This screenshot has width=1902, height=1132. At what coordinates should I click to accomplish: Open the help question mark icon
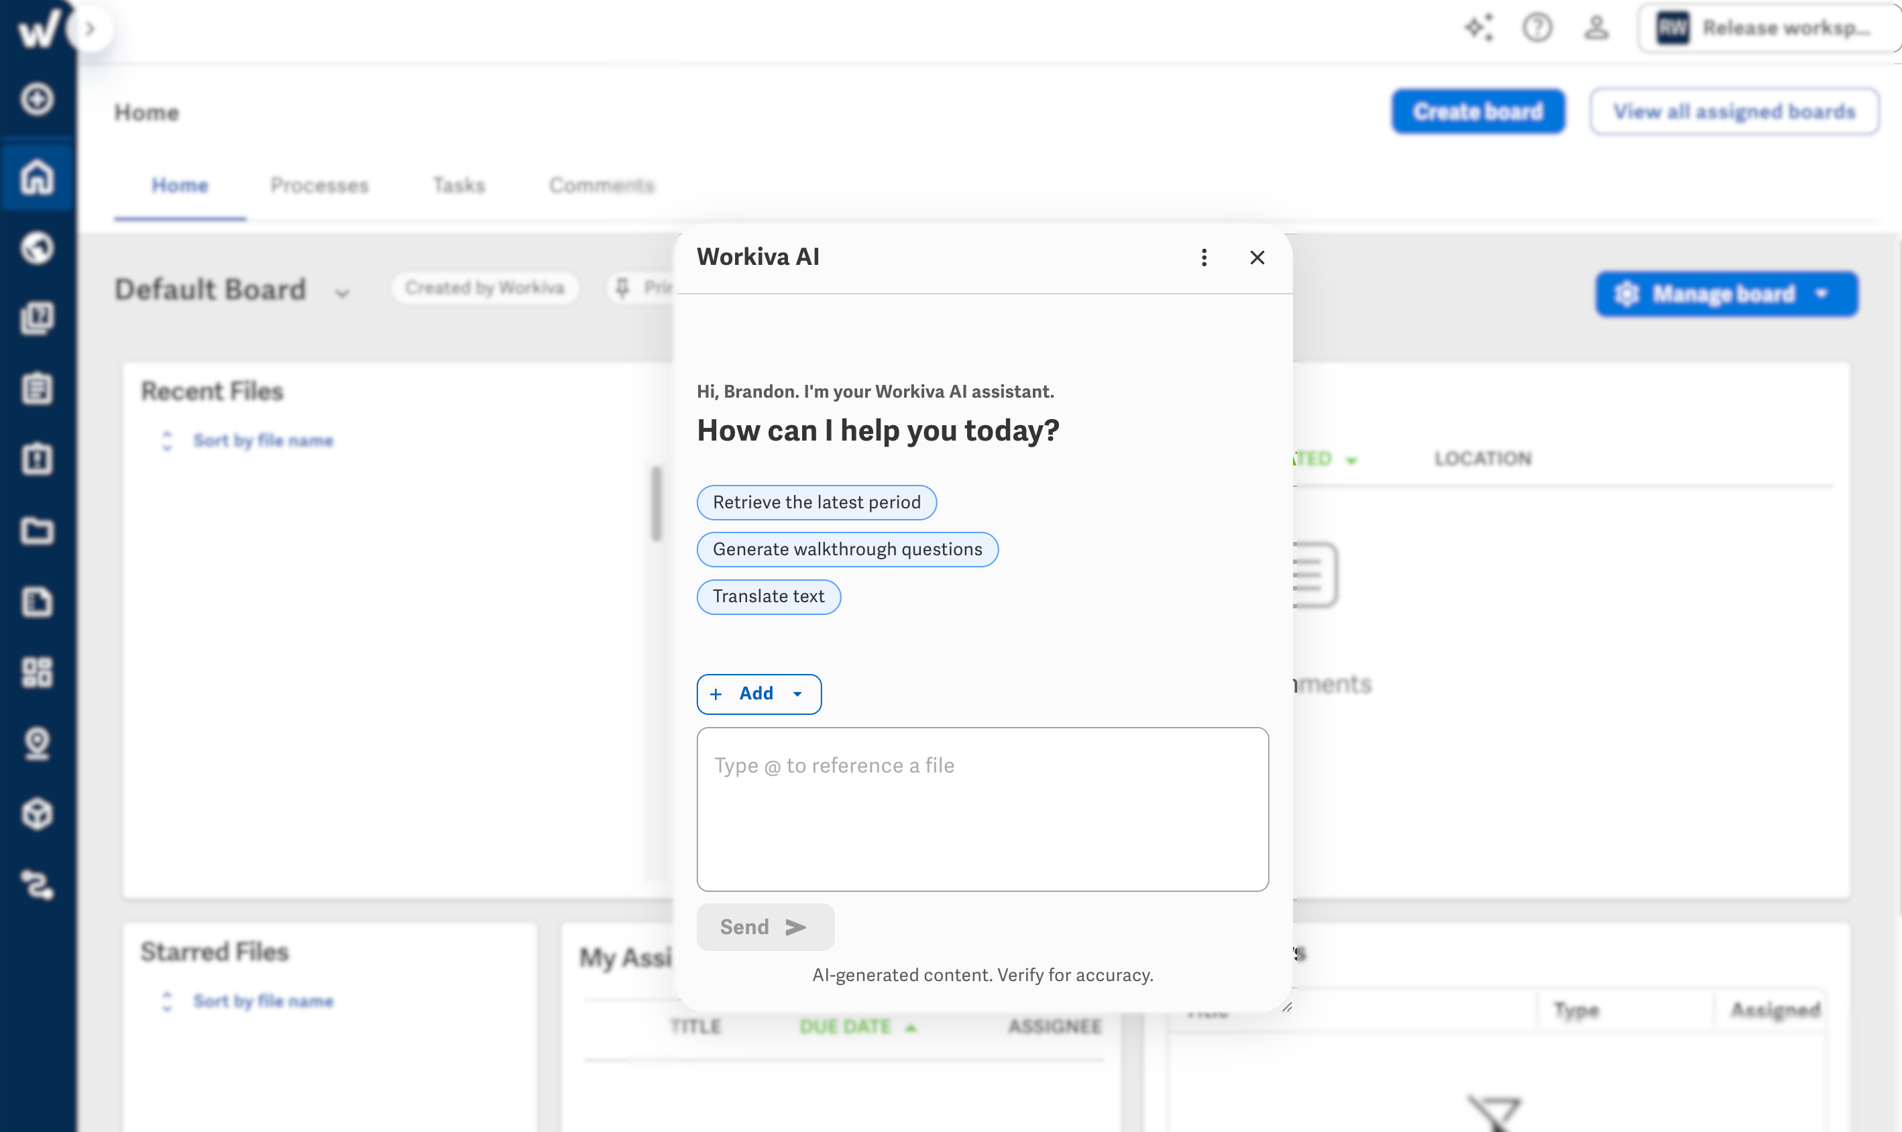tap(1537, 28)
